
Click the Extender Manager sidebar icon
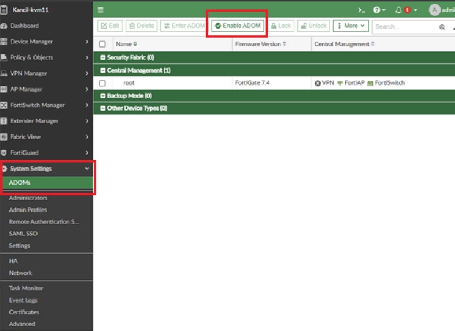(3, 121)
